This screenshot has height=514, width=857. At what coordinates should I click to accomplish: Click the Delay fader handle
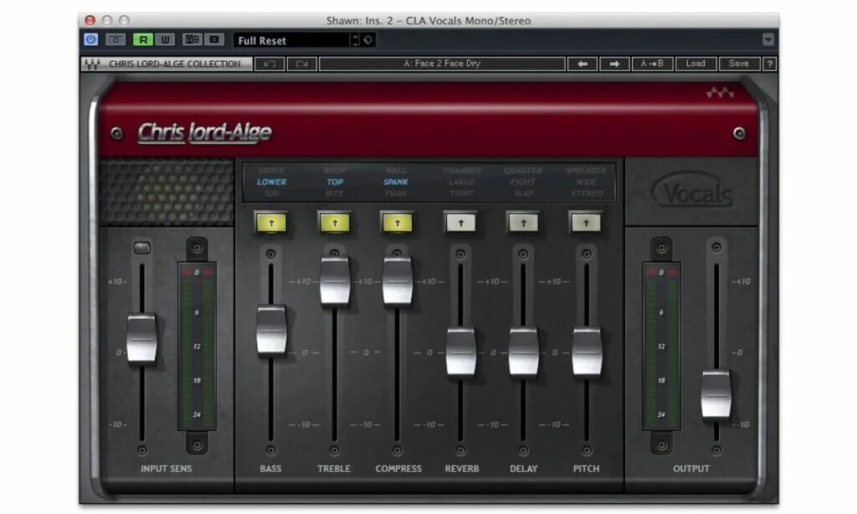click(524, 352)
